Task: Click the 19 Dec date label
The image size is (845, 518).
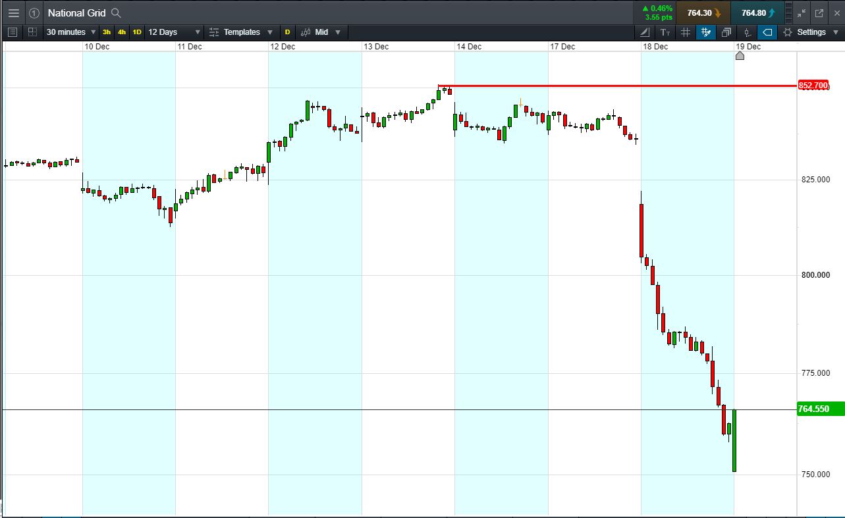Action: coord(749,47)
